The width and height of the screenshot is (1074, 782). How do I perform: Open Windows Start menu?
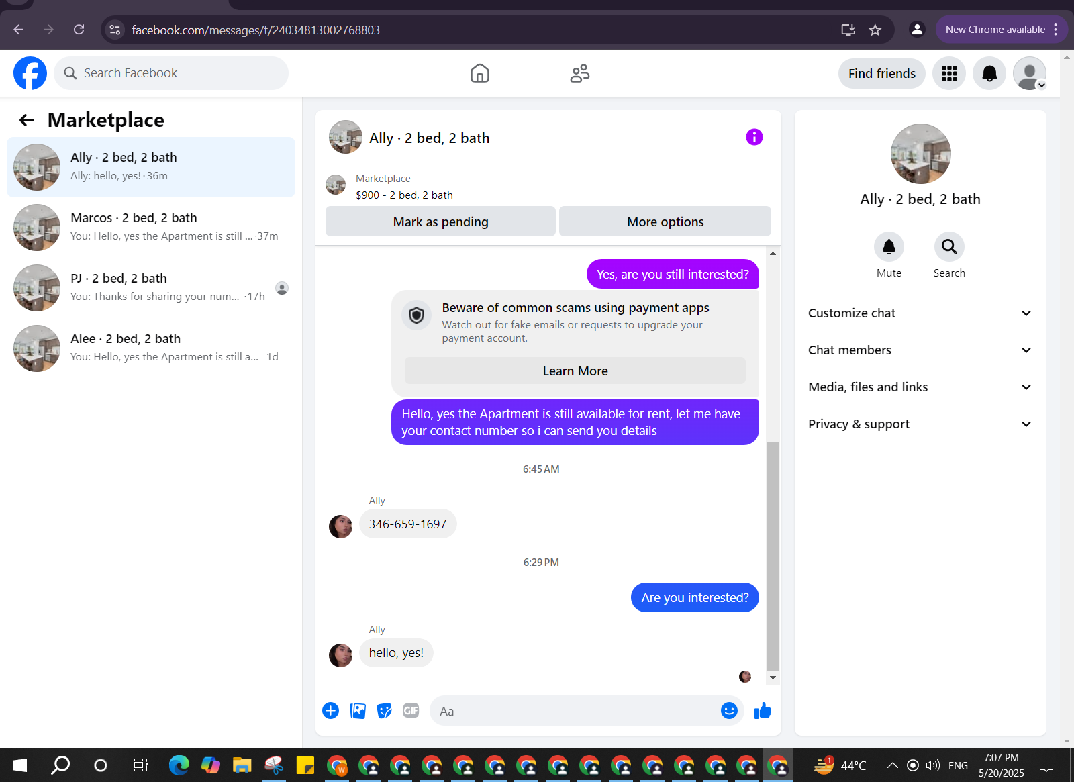[20, 765]
